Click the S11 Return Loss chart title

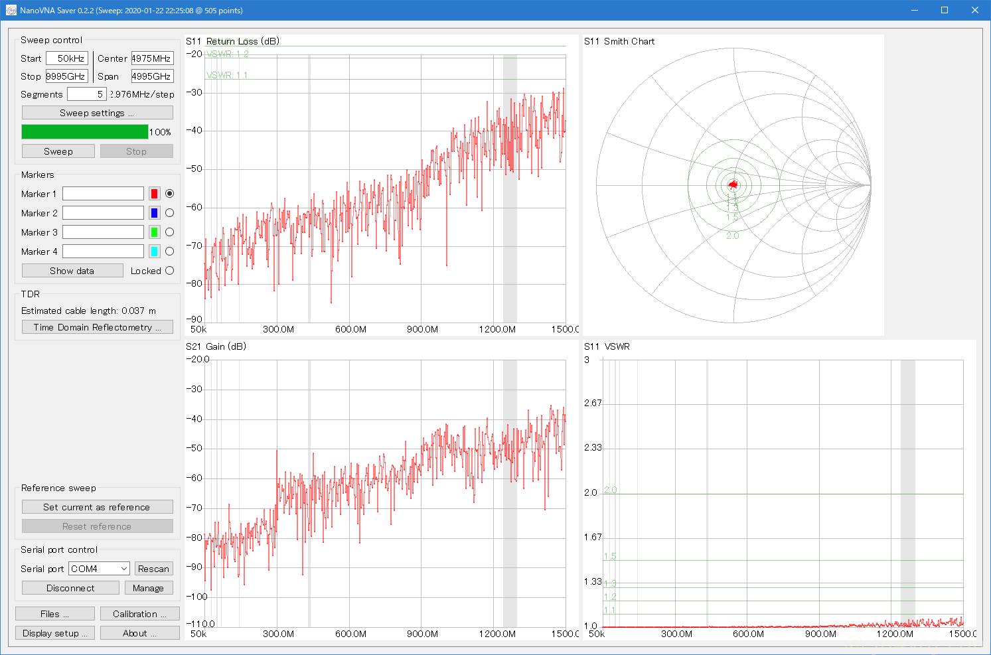point(232,41)
